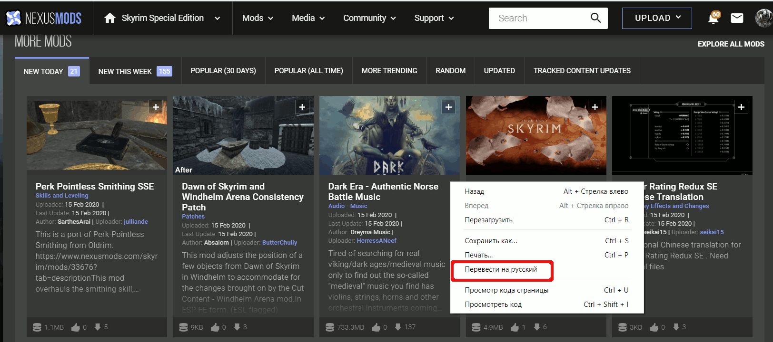Open uploader seikai15 profile
Viewport: 773px width, 342px height.
[x=712, y=232]
